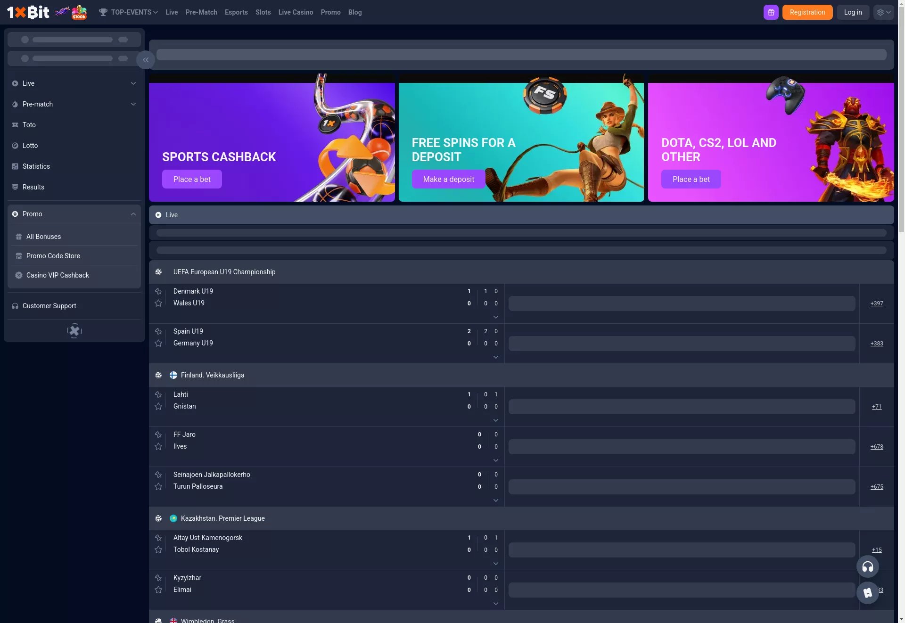Image resolution: width=905 pixels, height=623 pixels.
Task: Expand the FF Jaro vs Ilves row chevron
Action: pyautogui.click(x=496, y=460)
